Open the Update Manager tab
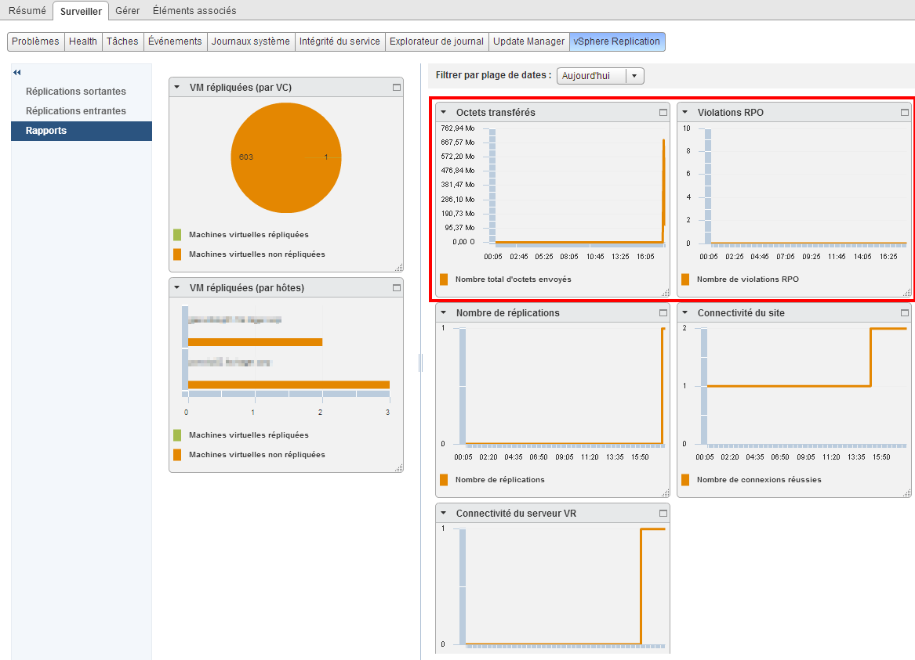 [x=528, y=41]
